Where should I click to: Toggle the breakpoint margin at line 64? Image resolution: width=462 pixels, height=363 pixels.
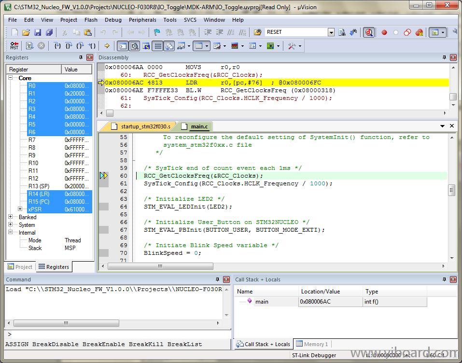[104, 207]
